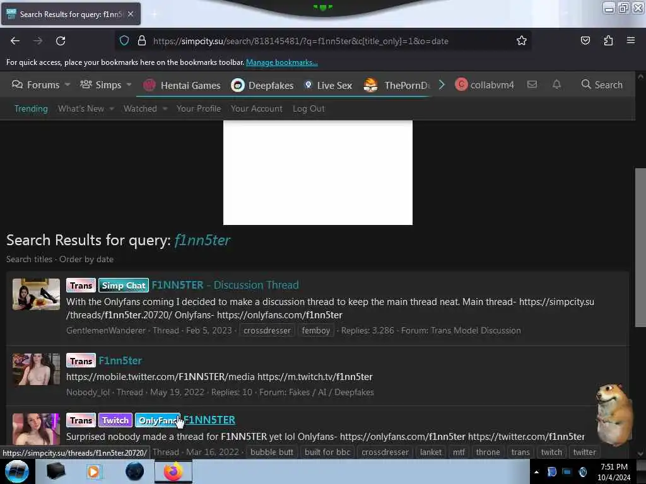Click the Twitch label on third result
Screen dimensions: 646x484
click(x=115, y=420)
